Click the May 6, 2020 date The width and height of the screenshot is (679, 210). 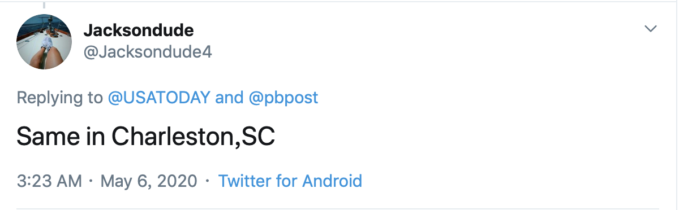point(149,181)
